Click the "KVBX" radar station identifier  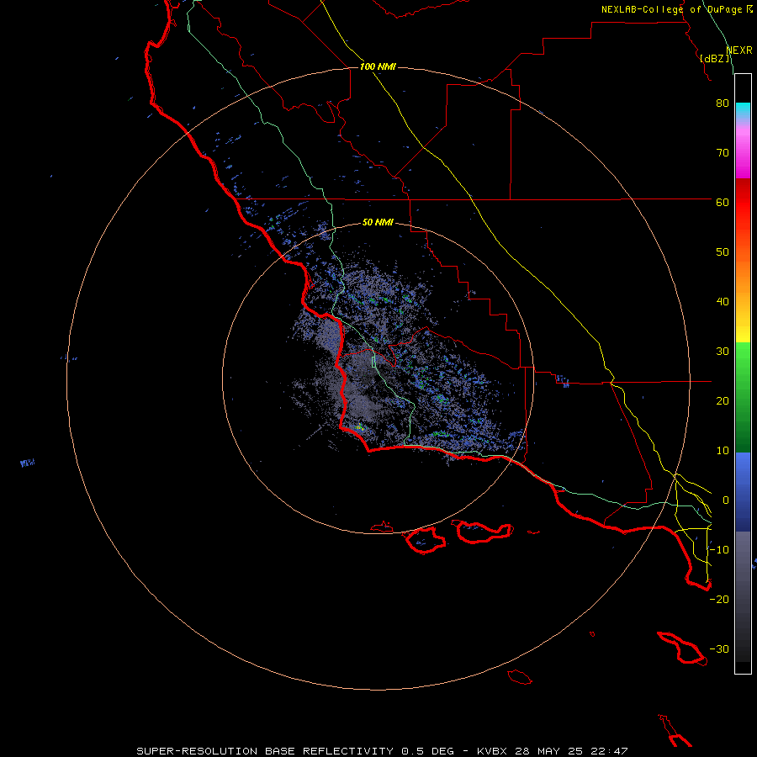click(492, 751)
